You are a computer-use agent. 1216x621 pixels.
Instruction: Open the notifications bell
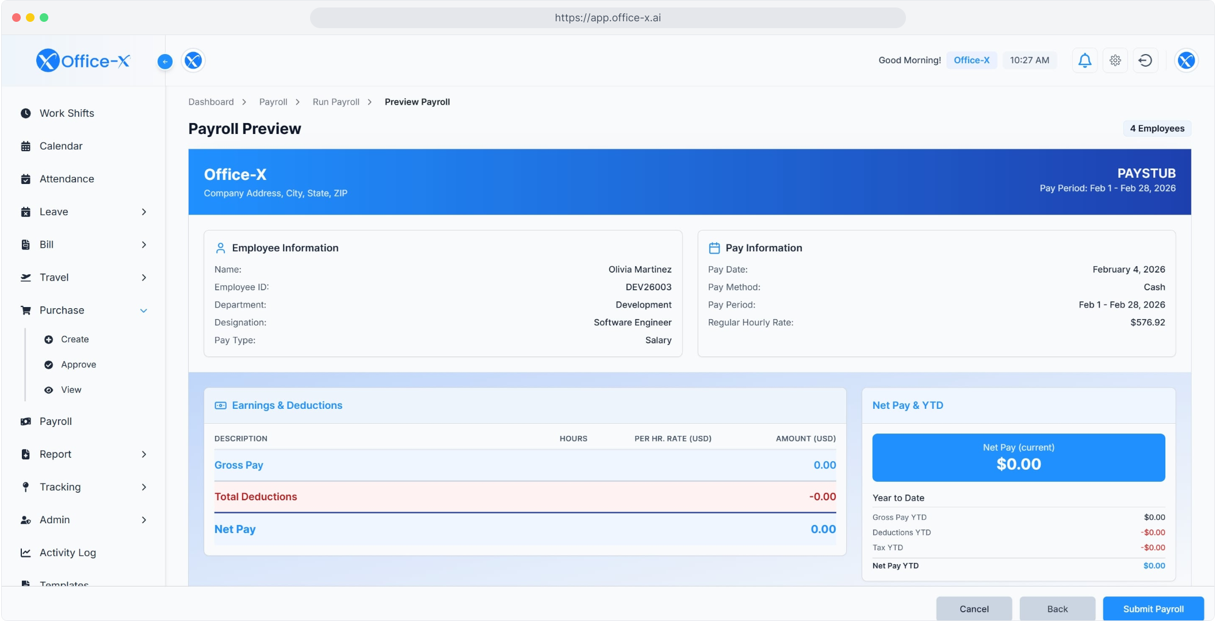(x=1084, y=60)
